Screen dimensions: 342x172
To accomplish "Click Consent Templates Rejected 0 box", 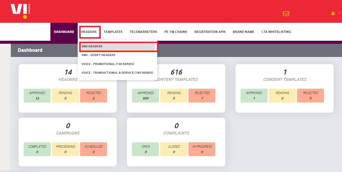I will [x=310, y=96].
